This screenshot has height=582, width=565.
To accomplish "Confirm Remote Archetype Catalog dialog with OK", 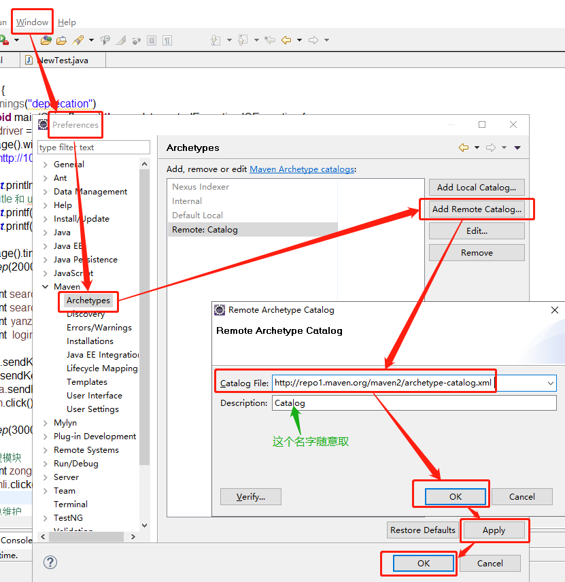I will point(455,497).
